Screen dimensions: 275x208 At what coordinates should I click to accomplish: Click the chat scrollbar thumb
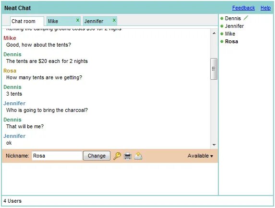214,69
